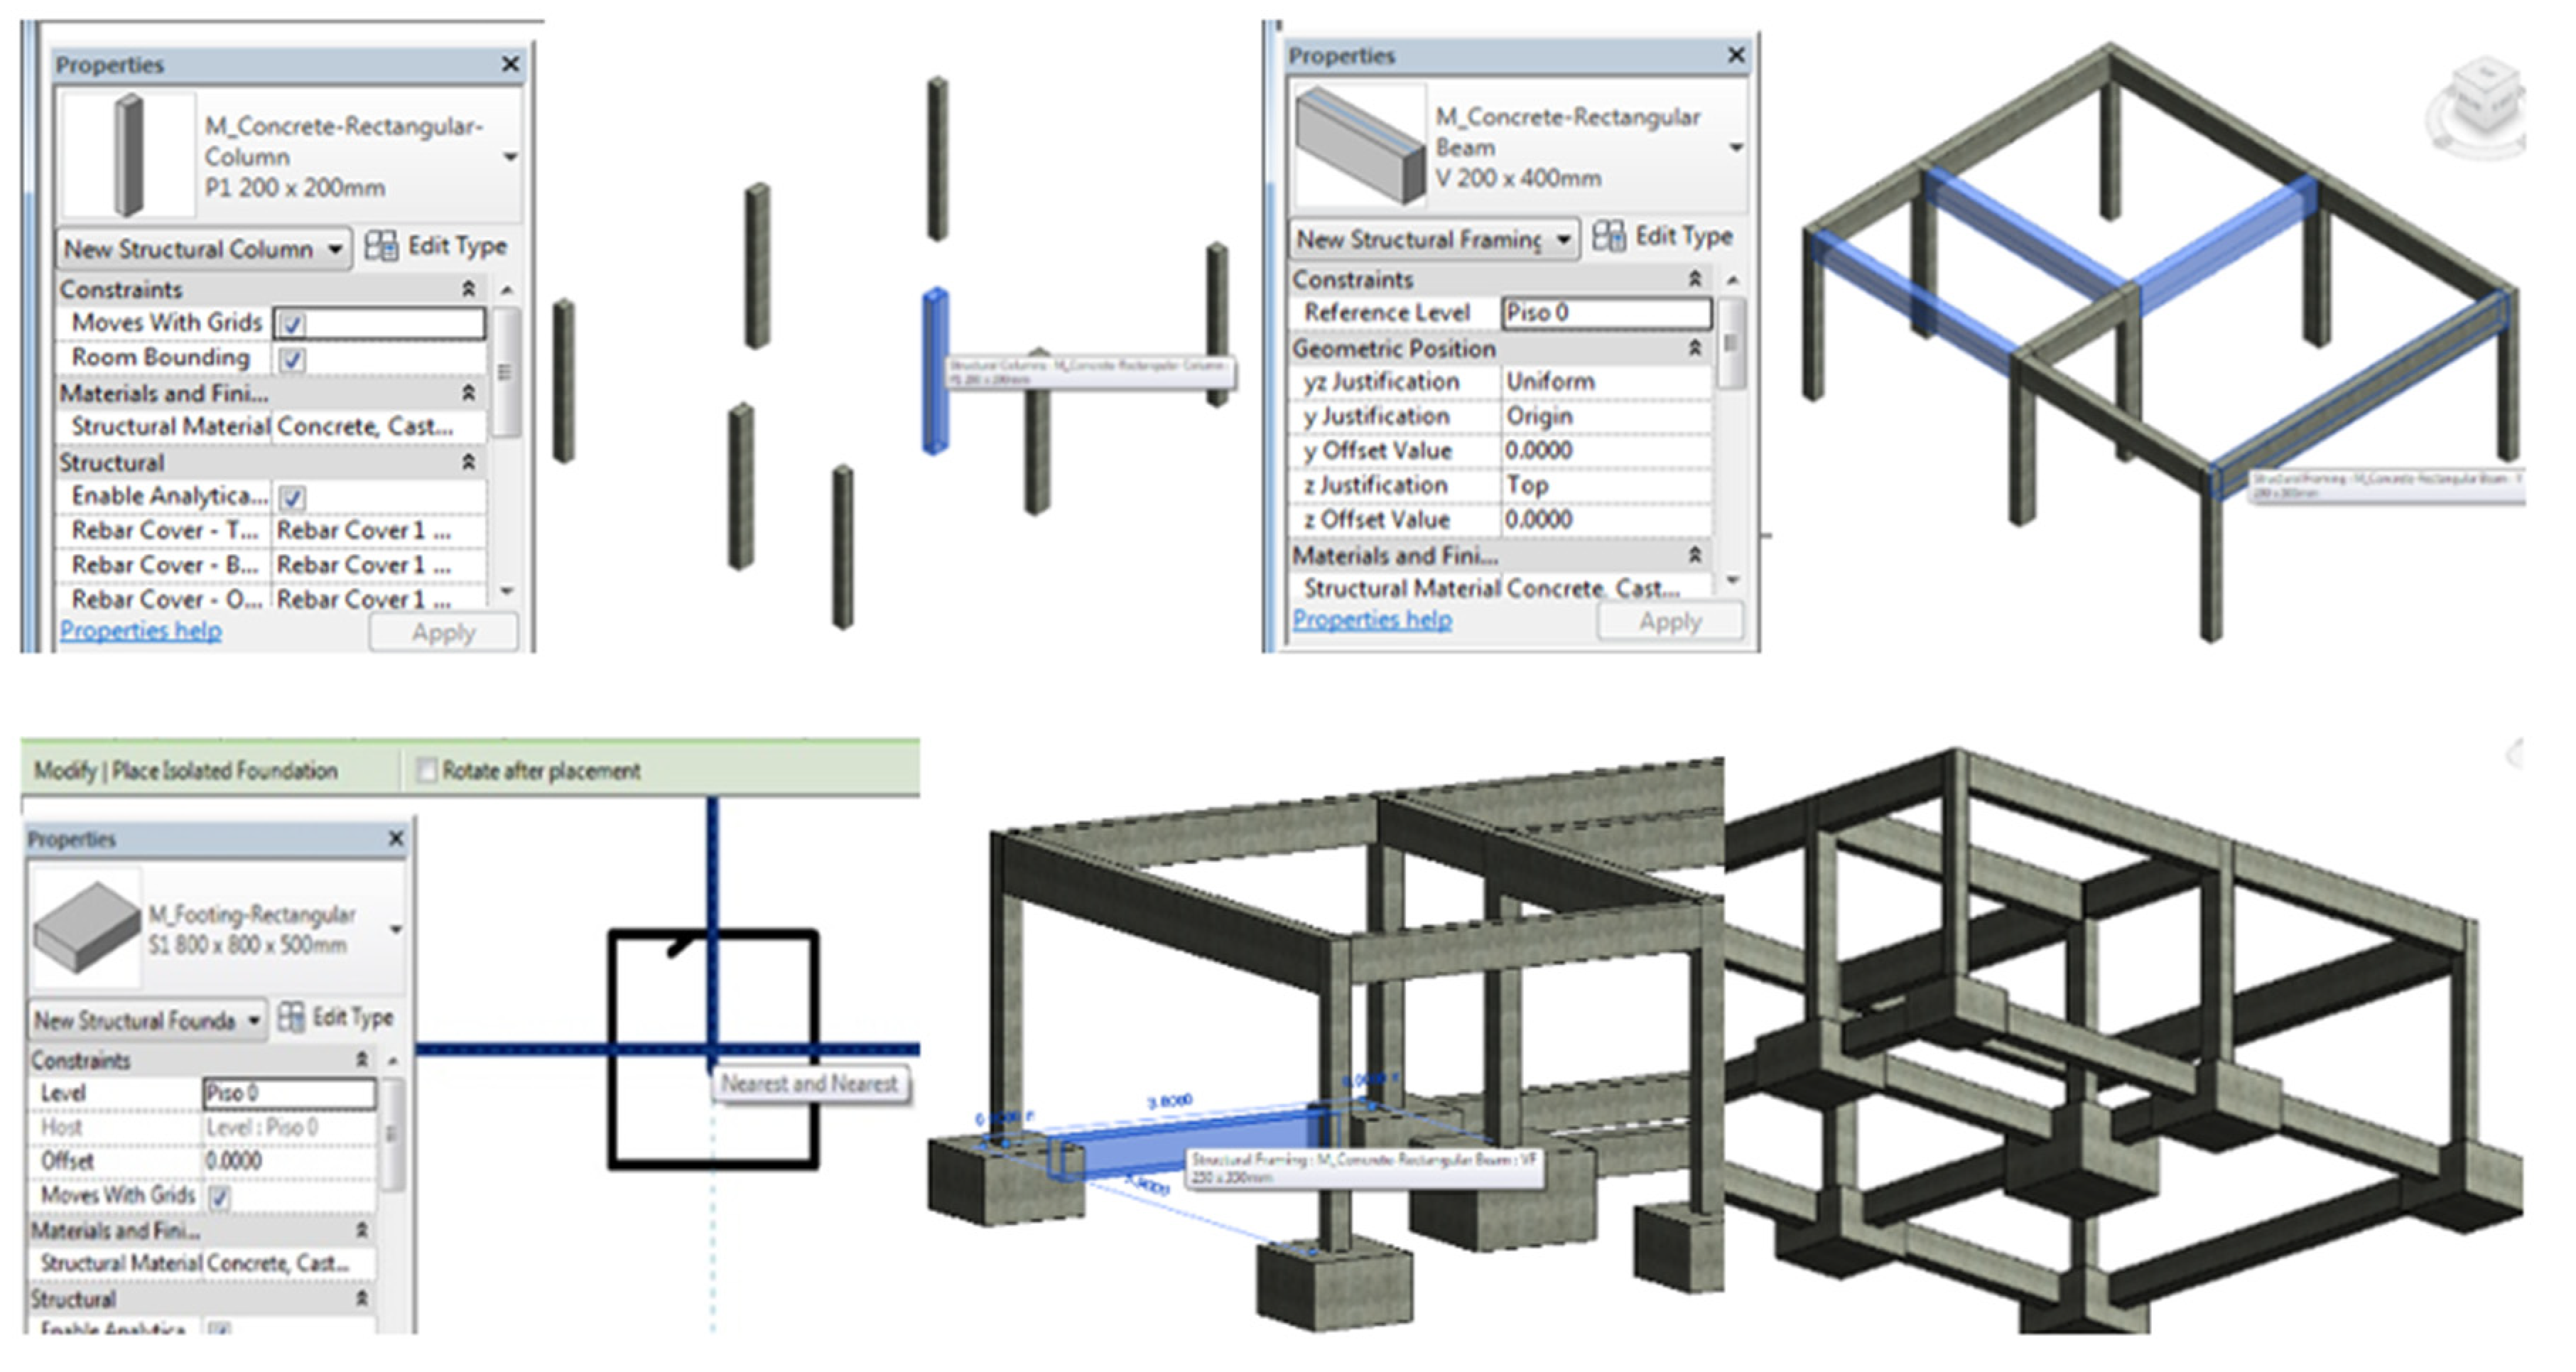Viewport: 2576px width, 1372px height.
Task: Click Edit Type icon in footing properties
Action: coord(291,1018)
